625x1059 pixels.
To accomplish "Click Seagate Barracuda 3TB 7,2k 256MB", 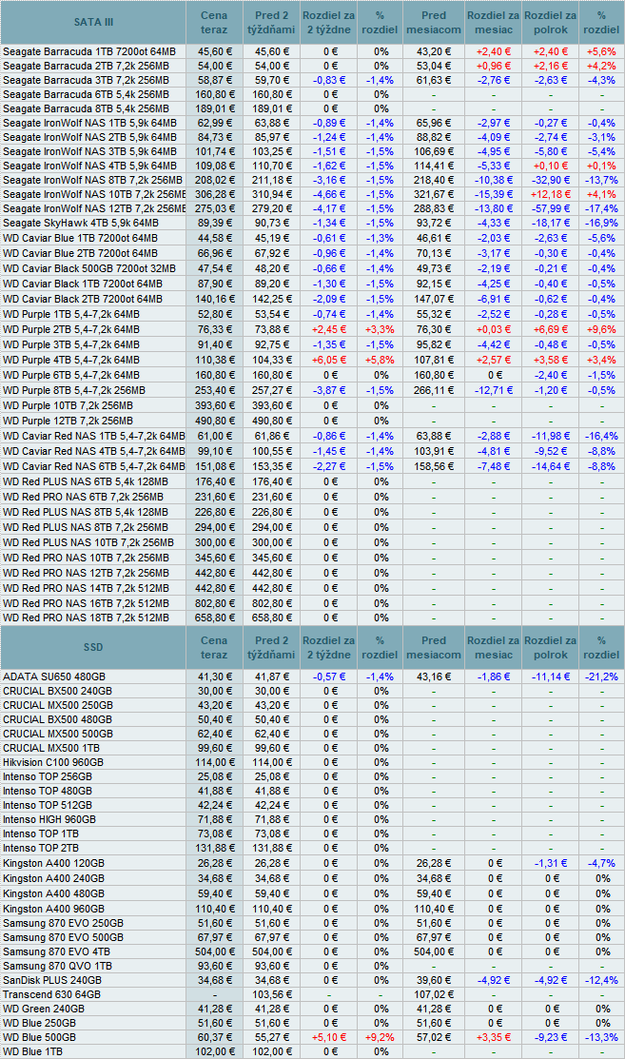I will [86, 80].
